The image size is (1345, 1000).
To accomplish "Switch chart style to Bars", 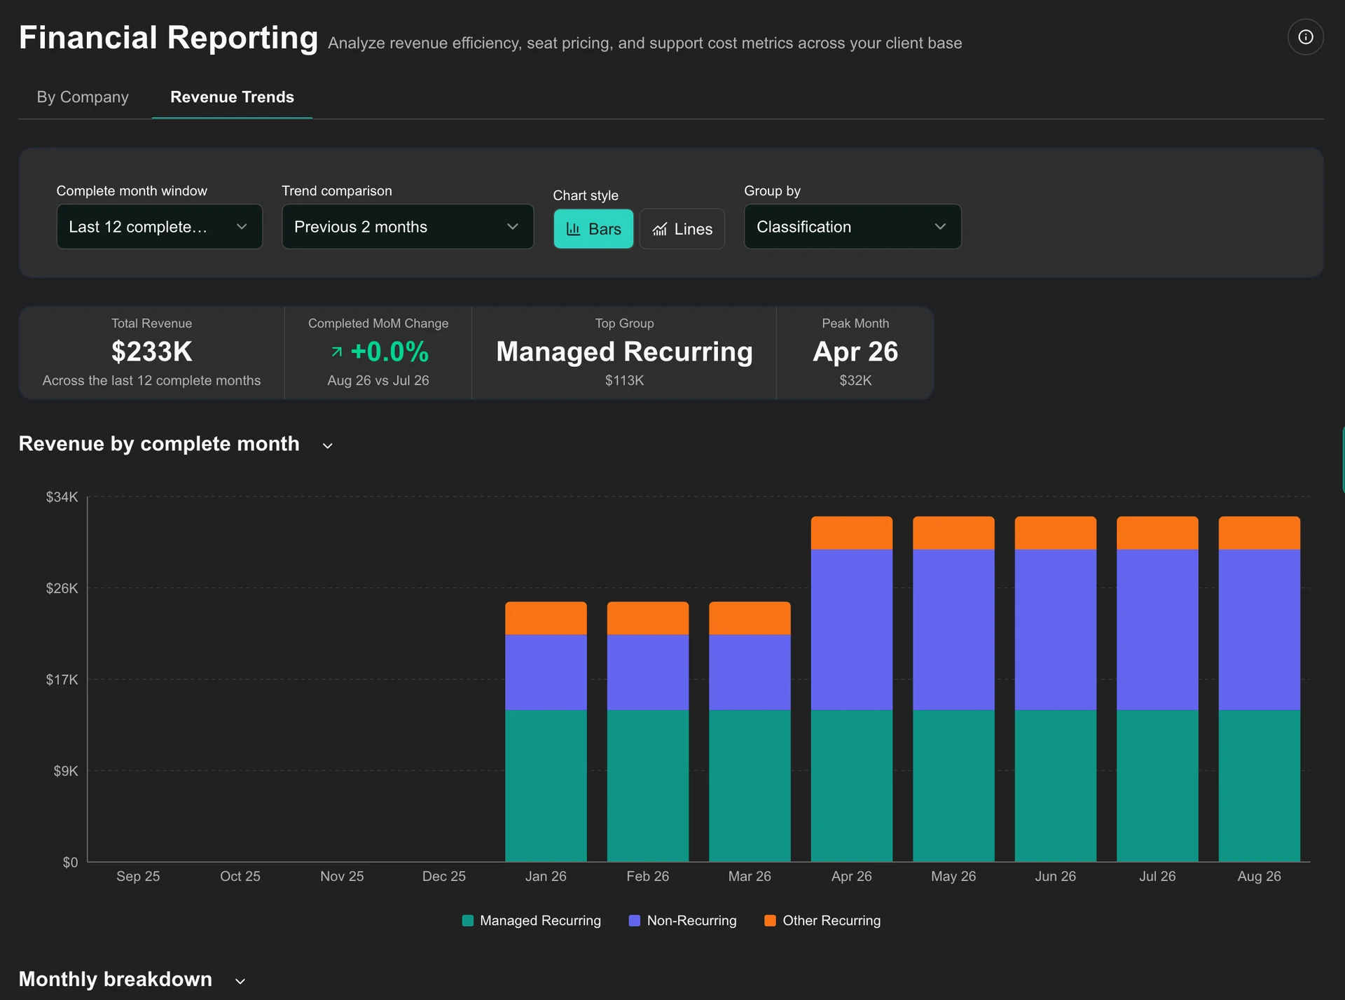I will point(593,229).
